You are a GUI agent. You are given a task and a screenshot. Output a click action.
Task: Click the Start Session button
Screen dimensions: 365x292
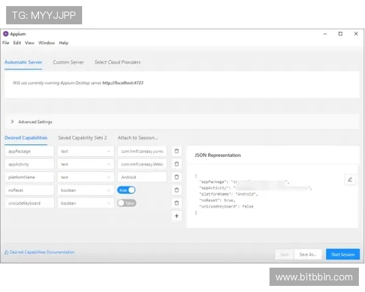coord(342,254)
